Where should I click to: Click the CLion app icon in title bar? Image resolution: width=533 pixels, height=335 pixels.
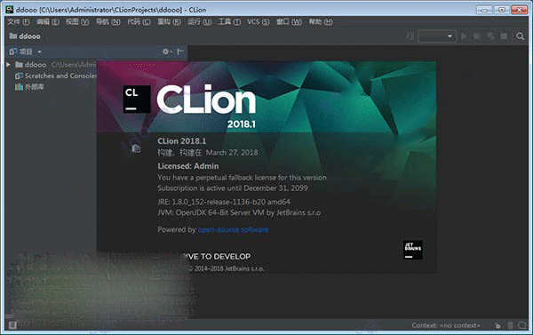10,10
